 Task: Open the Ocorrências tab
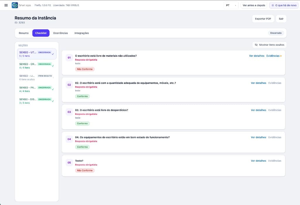tap(60, 33)
